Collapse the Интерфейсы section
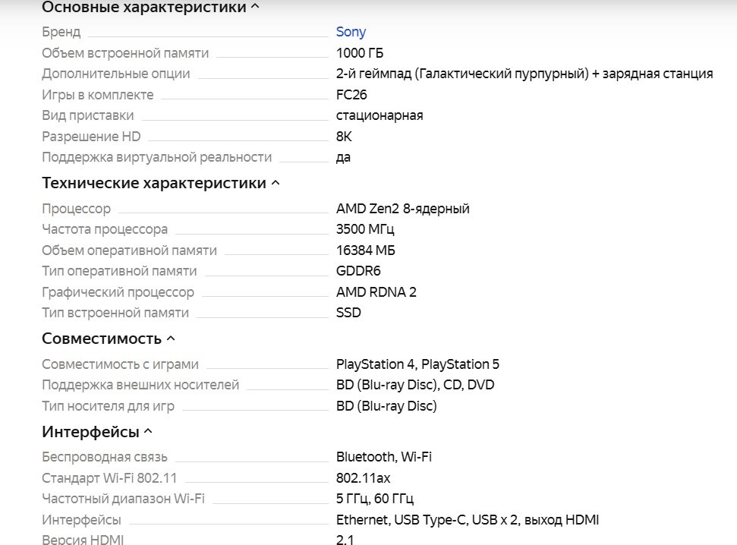The width and height of the screenshot is (737, 545). click(x=148, y=432)
